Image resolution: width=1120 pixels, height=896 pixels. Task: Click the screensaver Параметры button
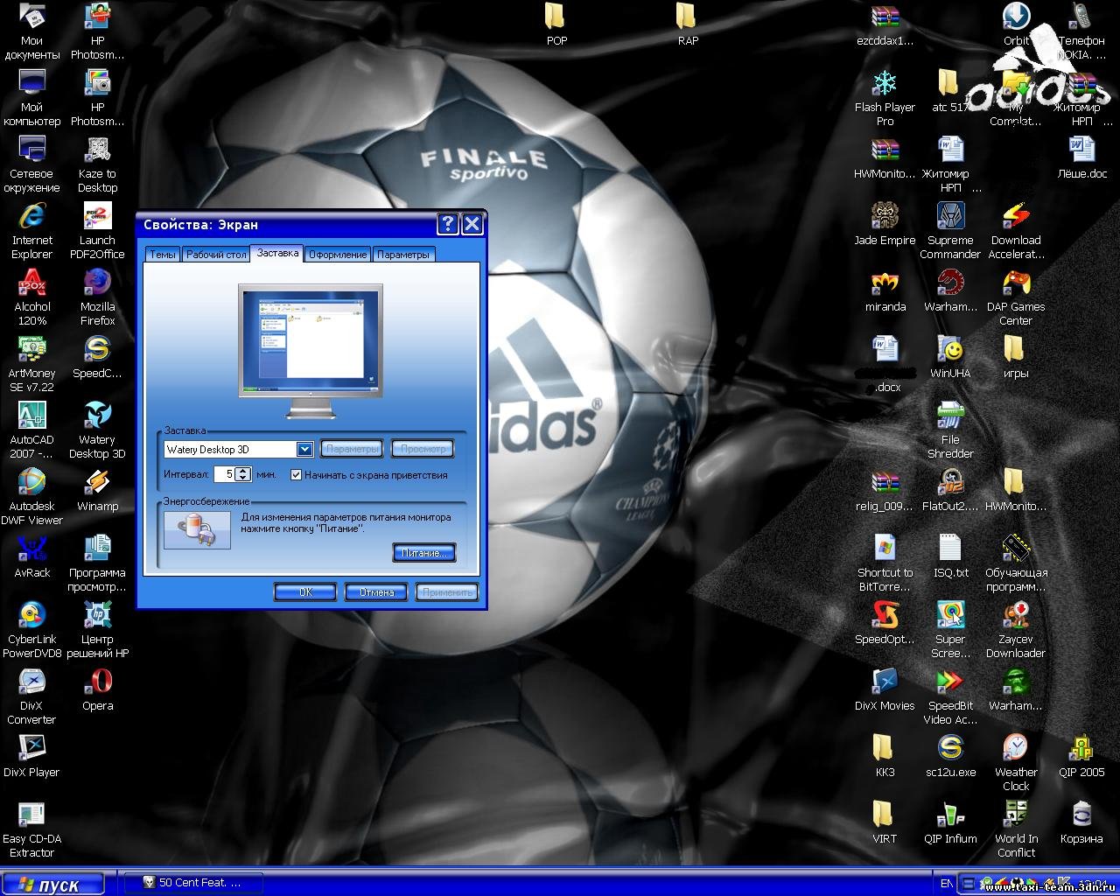352,449
